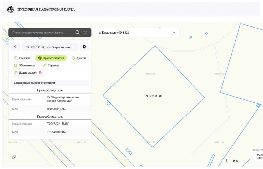Click the back arrow button
Screen dimensions: 263x169
pyautogui.click(x=16, y=47)
